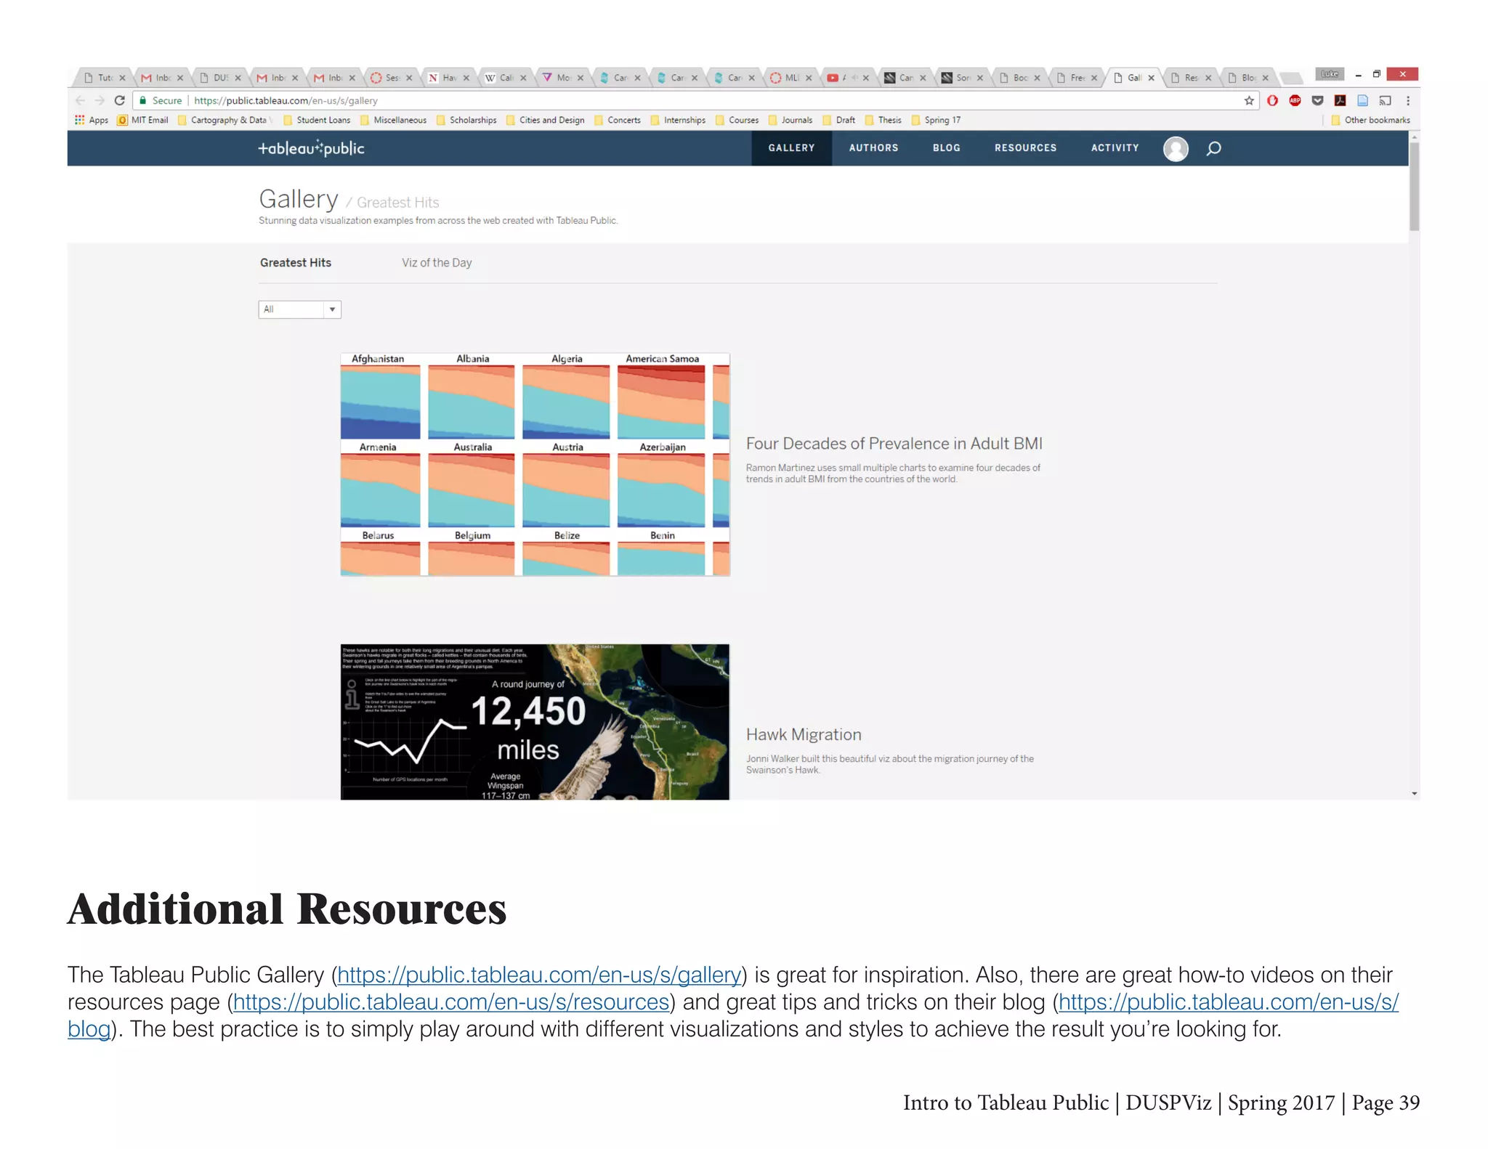1488x1149 pixels.
Task: Open Thesis bookmark folder
Action: pos(883,120)
